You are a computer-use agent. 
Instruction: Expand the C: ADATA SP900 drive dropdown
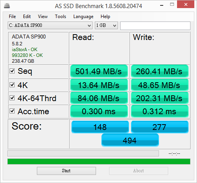click(x=50, y=25)
